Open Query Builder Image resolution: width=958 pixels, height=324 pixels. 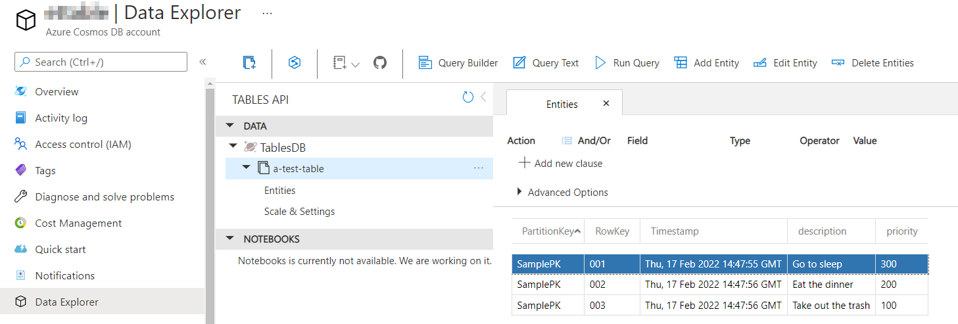(458, 63)
